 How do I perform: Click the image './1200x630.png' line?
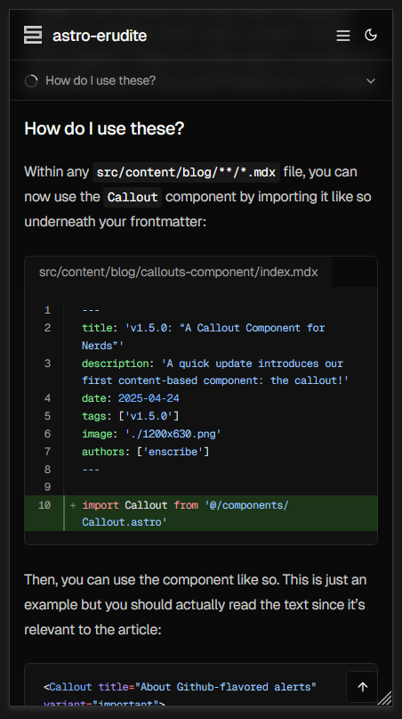pos(151,434)
